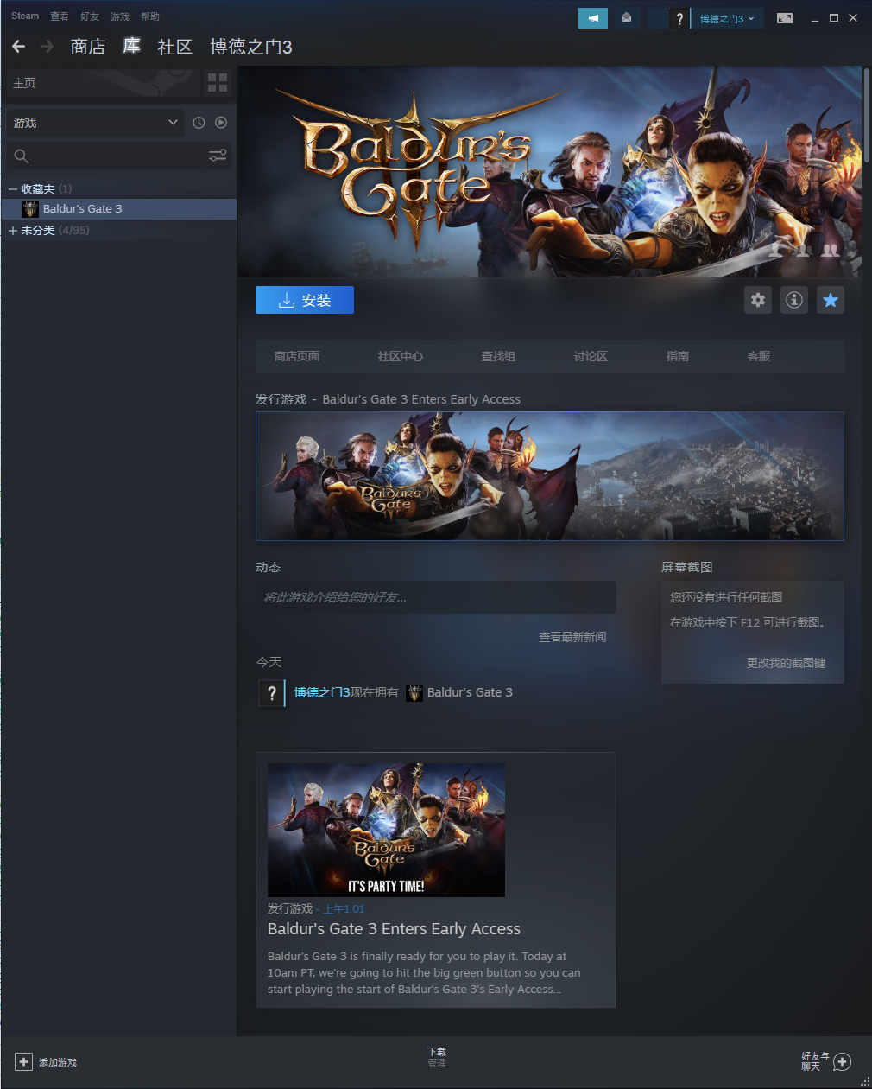This screenshot has height=1089, width=872.
Task: Open Baldur's Gate 3 Enters Early Access headline
Action: tap(394, 929)
